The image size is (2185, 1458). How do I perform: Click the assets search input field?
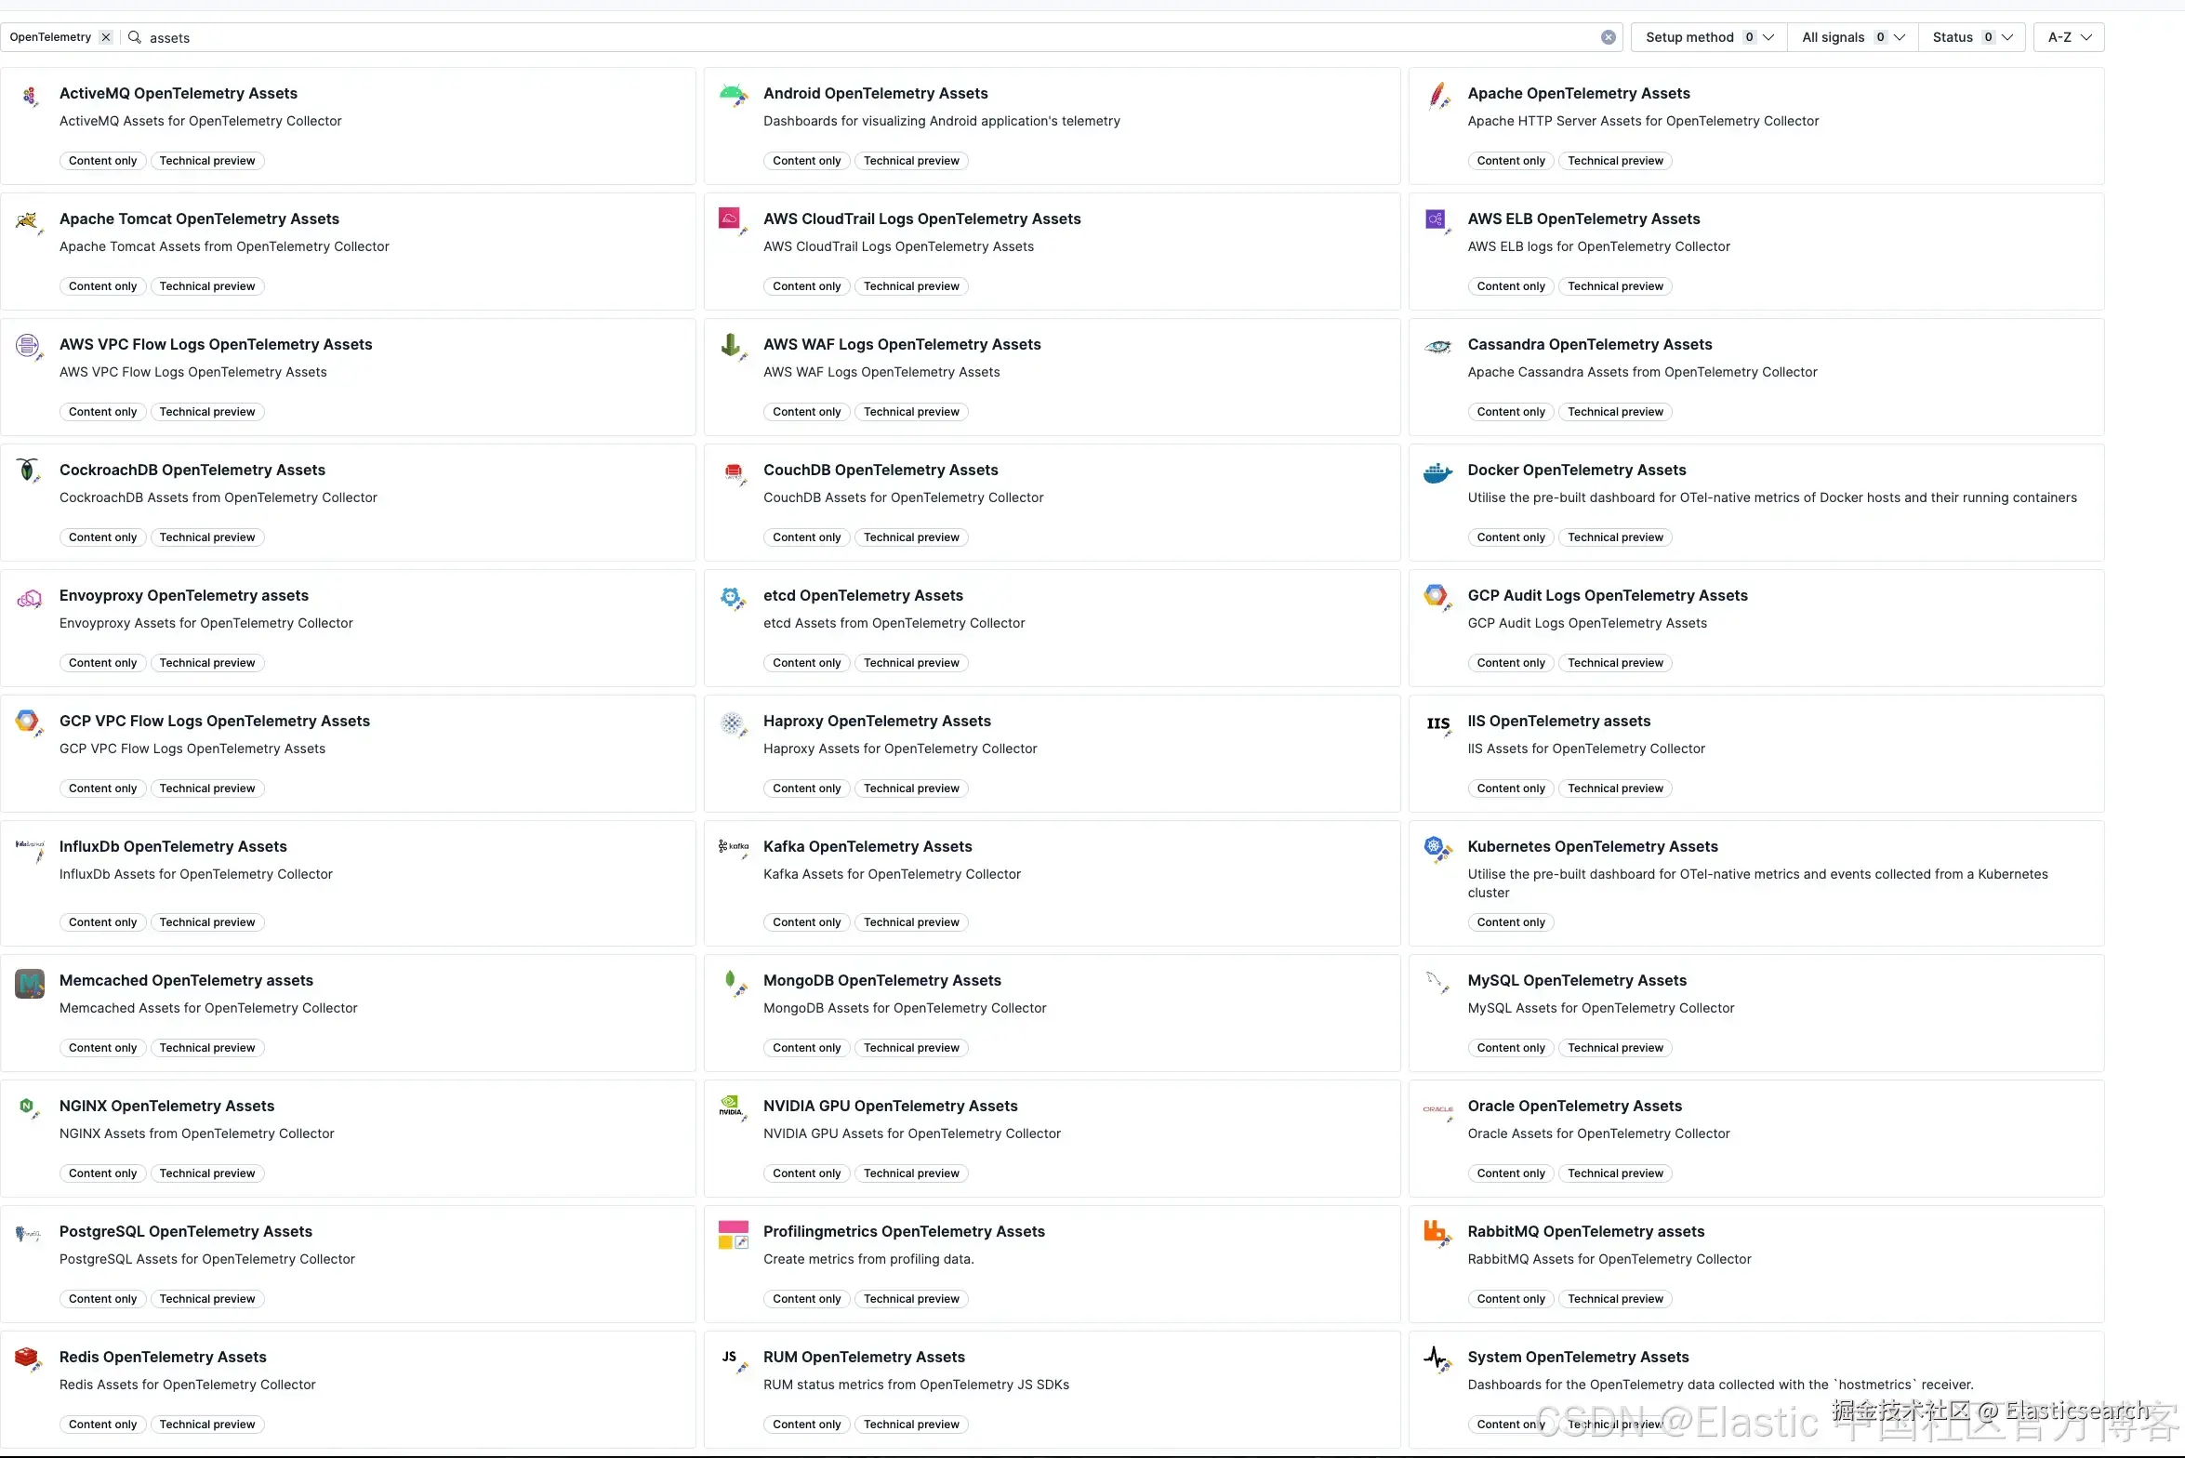(837, 37)
